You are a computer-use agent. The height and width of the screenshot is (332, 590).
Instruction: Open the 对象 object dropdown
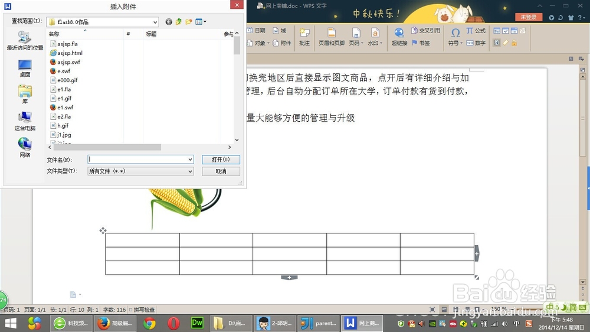tap(258, 43)
